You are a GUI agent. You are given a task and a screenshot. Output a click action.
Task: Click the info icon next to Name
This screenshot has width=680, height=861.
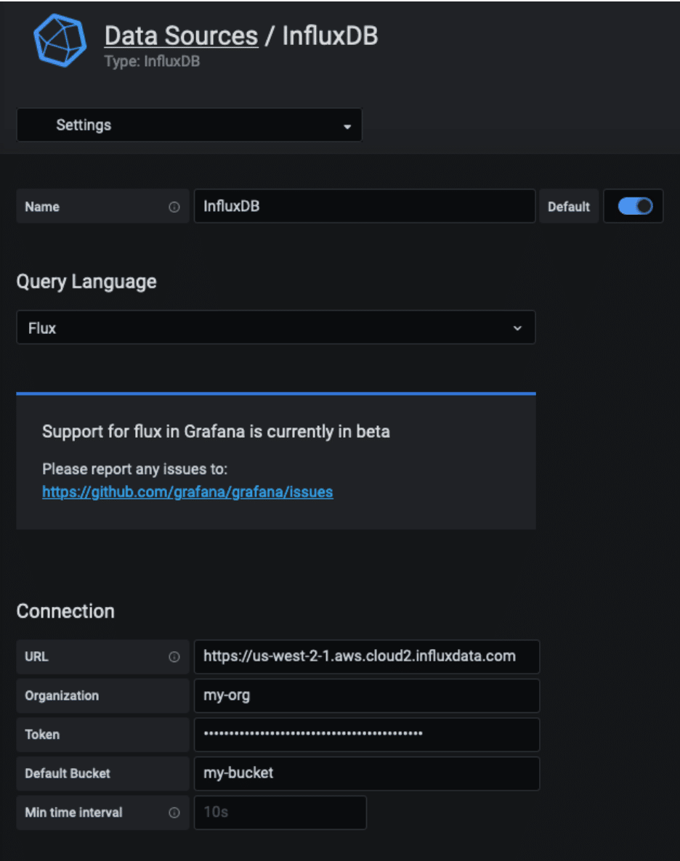(x=174, y=206)
